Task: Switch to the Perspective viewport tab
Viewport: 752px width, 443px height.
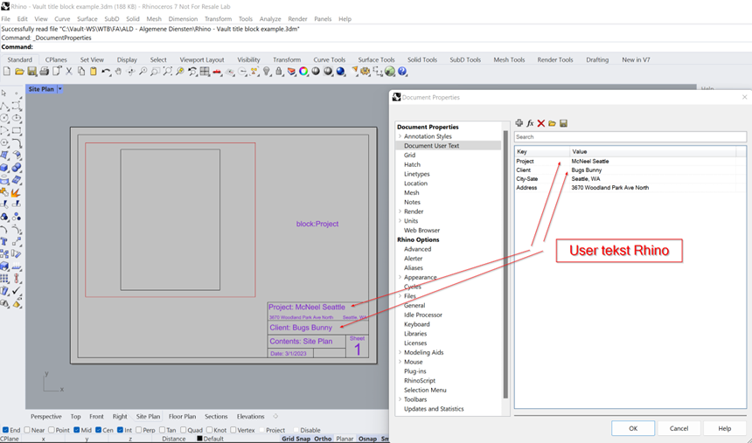Action: [x=46, y=417]
